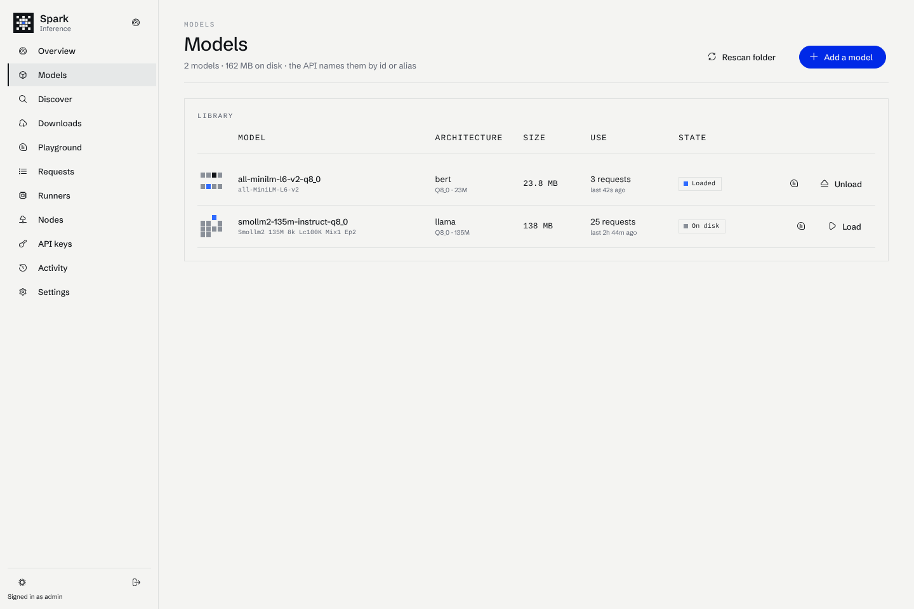Click the sign-out icon at the sidebar bottom
The height and width of the screenshot is (609, 914).
point(136,582)
